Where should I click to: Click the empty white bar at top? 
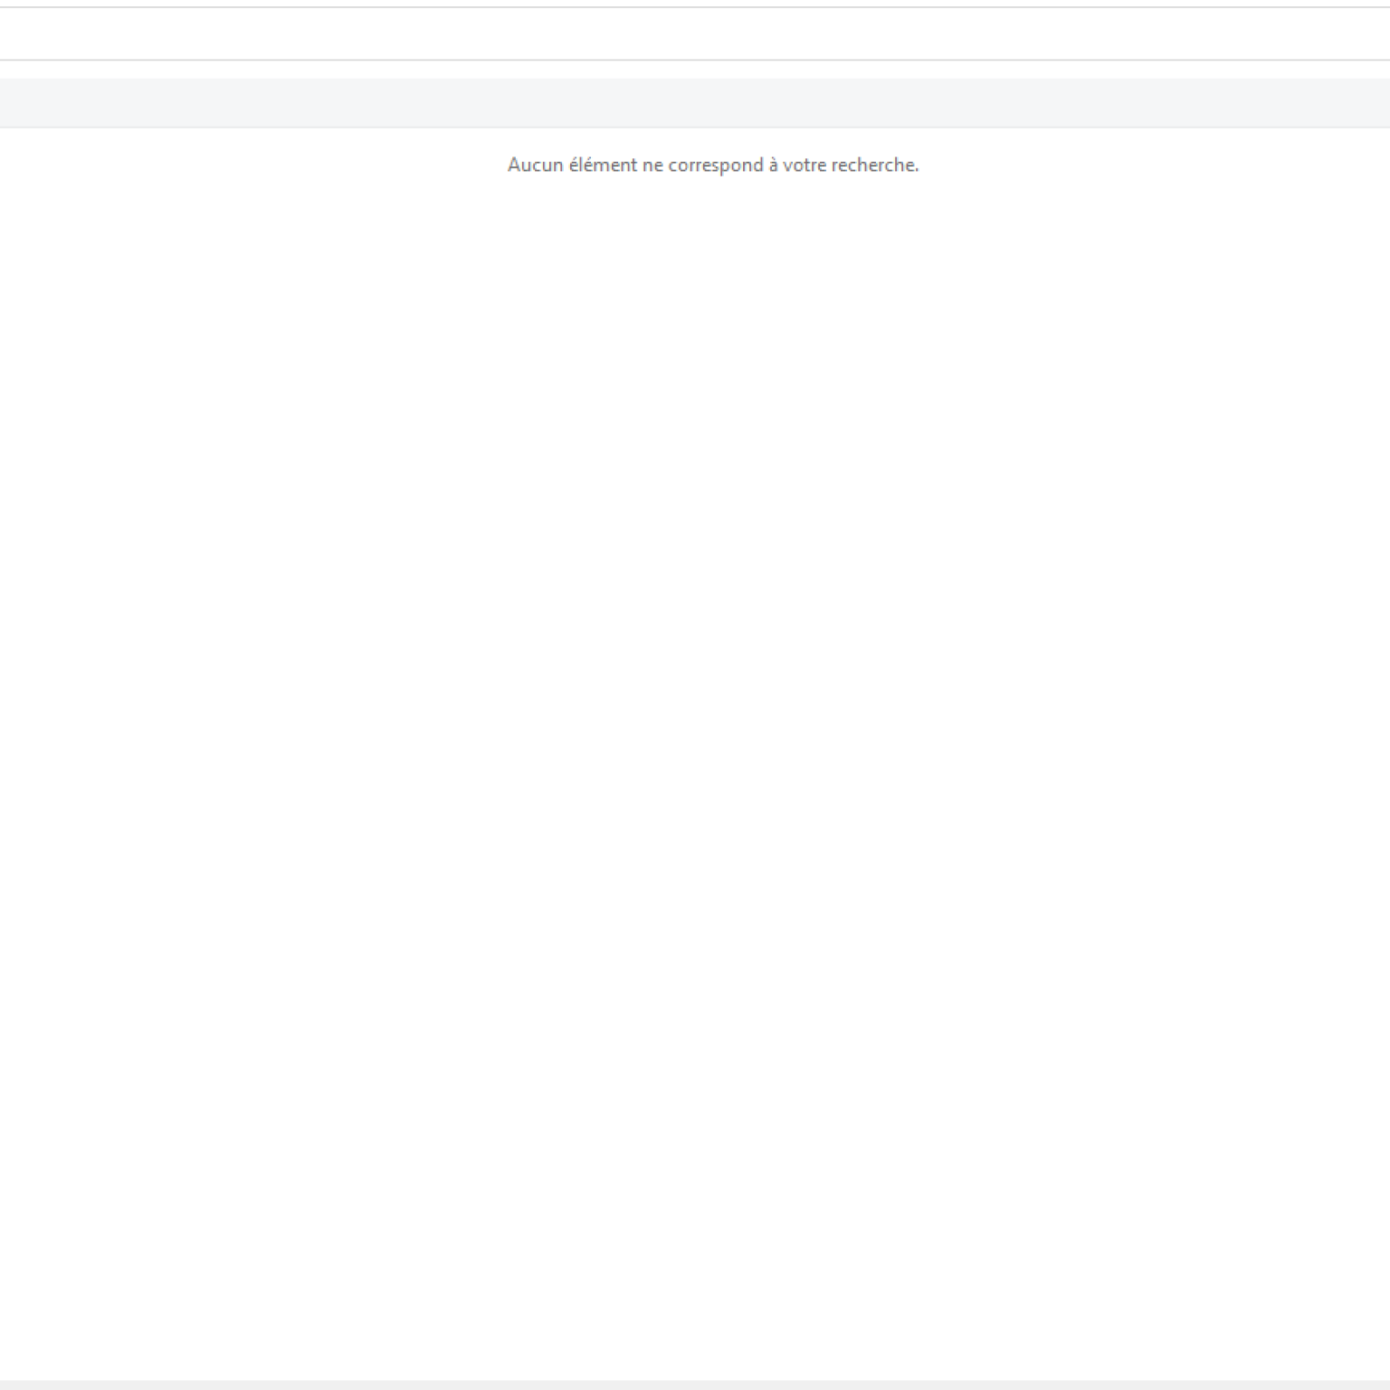[695, 34]
